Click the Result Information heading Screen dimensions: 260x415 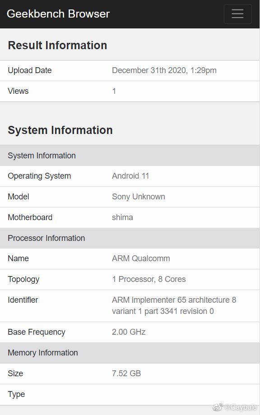[x=57, y=45]
